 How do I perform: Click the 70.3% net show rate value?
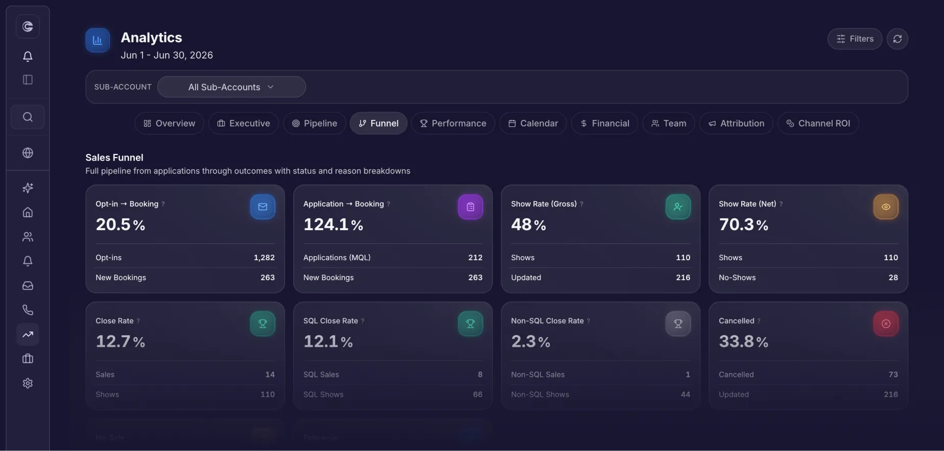tap(744, 224)
